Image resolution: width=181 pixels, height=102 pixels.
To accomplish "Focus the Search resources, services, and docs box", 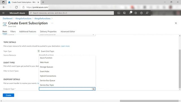I will [x=71, y=13].
